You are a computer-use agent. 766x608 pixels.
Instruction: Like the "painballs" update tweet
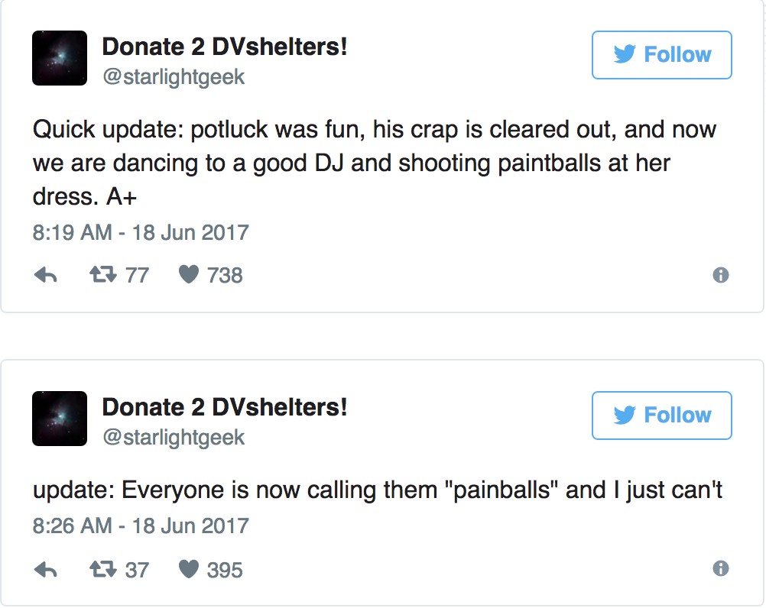click(189, 570)
